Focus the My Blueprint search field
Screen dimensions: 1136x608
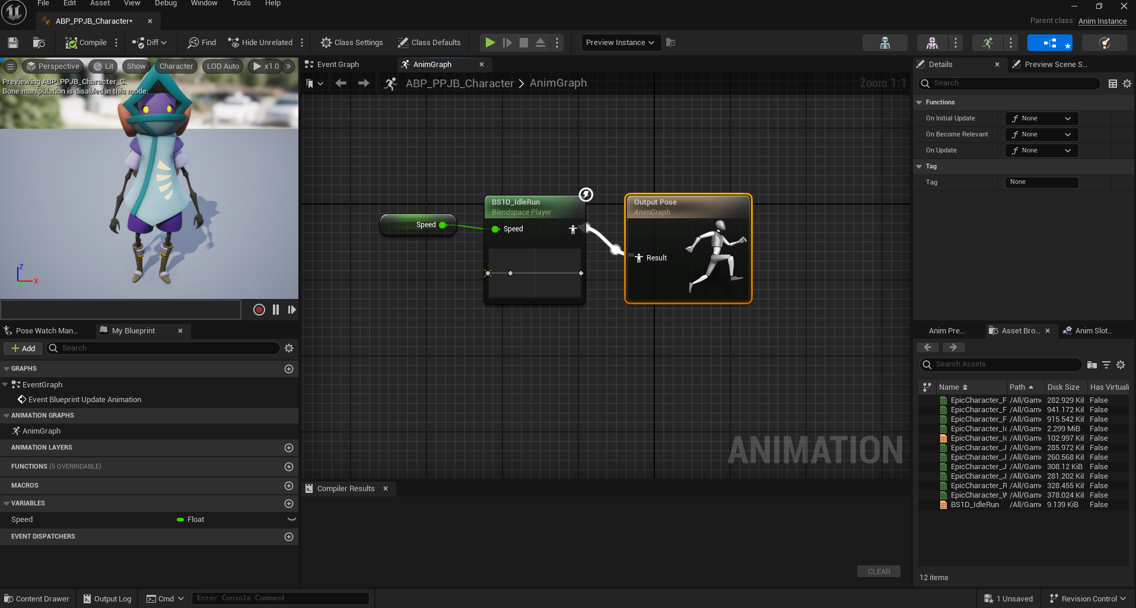pyautogui.click(x=163, y=348)
